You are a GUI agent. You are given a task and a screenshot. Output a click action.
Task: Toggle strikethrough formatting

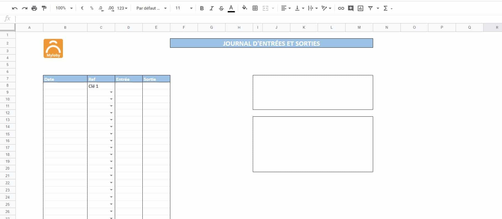(221, 8)
